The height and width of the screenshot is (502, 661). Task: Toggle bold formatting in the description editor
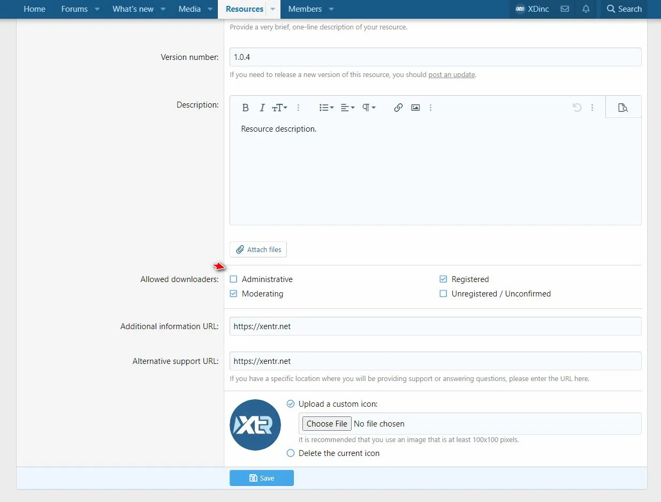tap(245, 108)
